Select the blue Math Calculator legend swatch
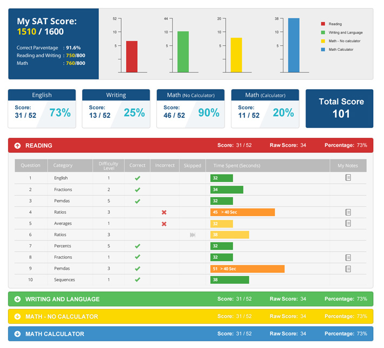The width and height of the screenshot is (384, 348). coord(323,49)
